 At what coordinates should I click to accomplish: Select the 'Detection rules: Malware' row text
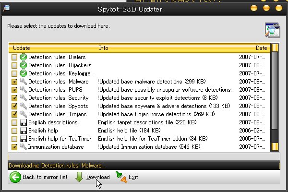[x=59, y=82]
